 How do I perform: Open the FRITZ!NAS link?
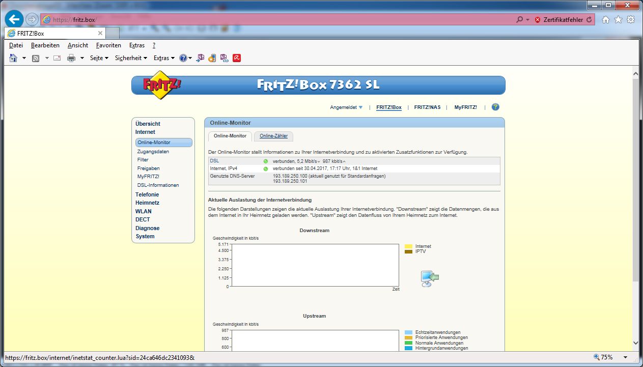427,107
